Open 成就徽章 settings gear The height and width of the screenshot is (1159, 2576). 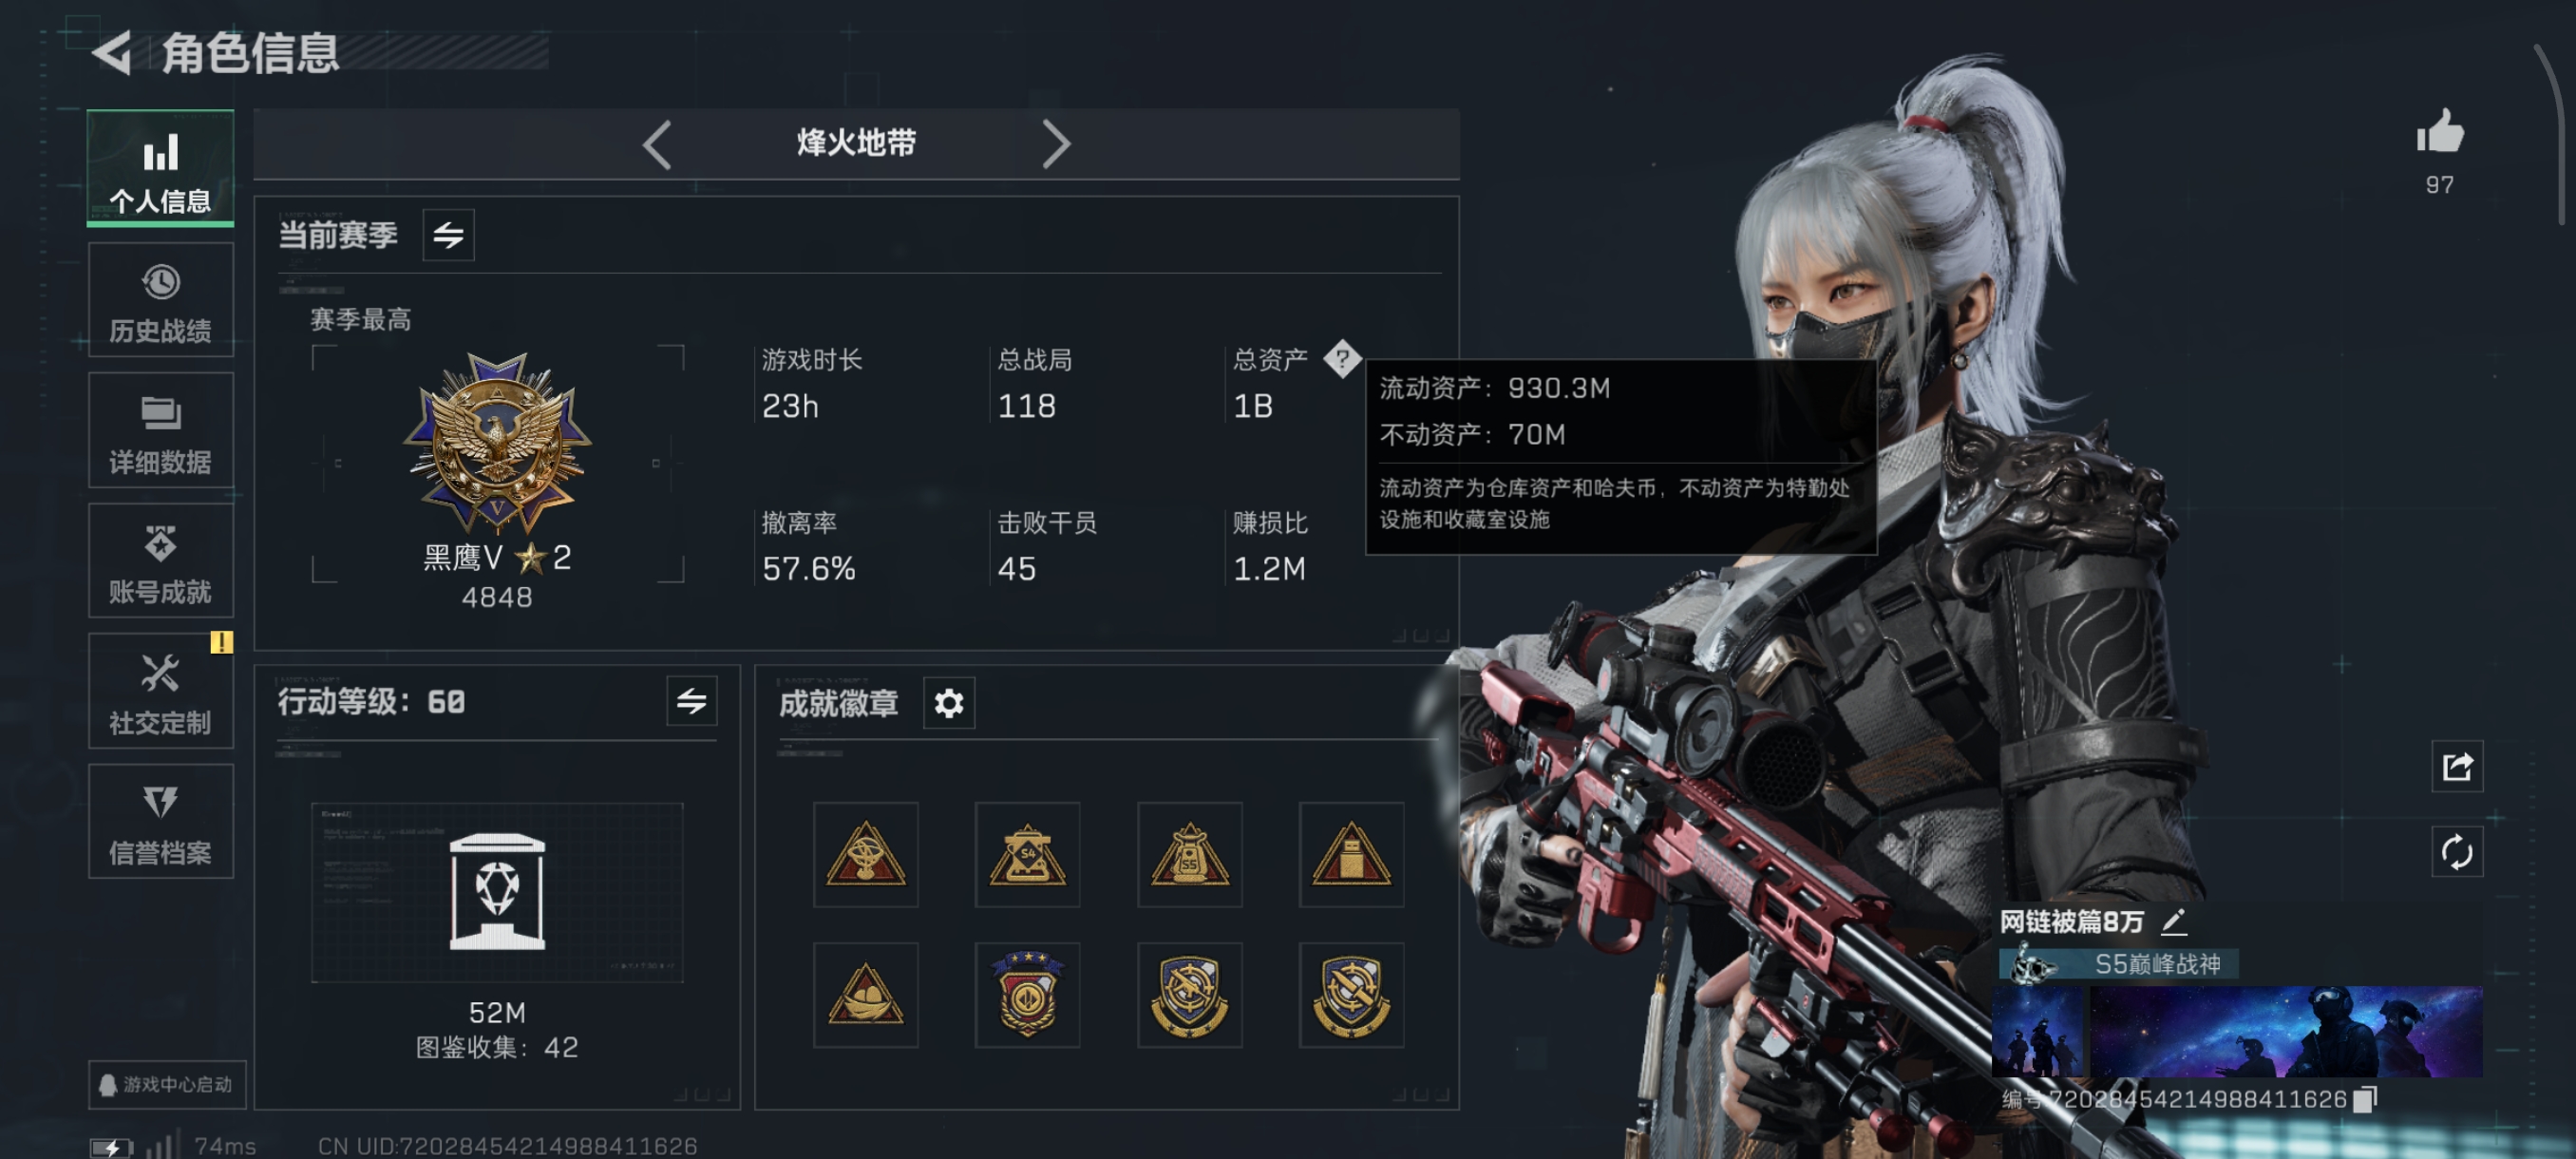(x=949, y=703)
